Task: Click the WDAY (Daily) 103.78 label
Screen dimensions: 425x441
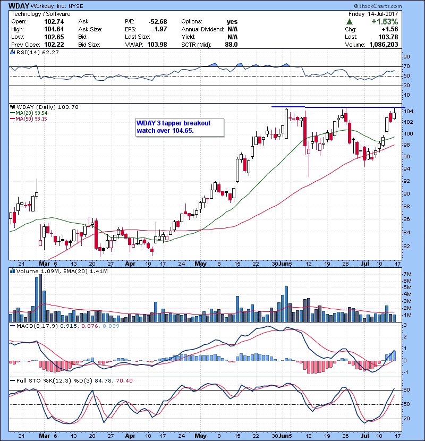Action: (x=47, y=107)
